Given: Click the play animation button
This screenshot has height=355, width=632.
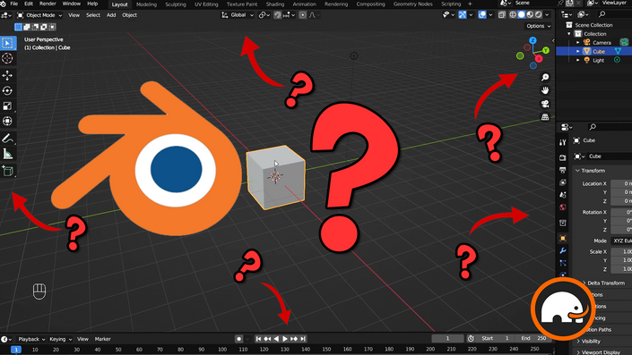Looking at the screenshot, I should 285,339.
